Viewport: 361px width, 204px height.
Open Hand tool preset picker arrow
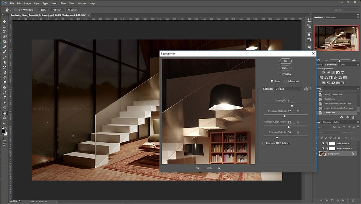[11, 10]
